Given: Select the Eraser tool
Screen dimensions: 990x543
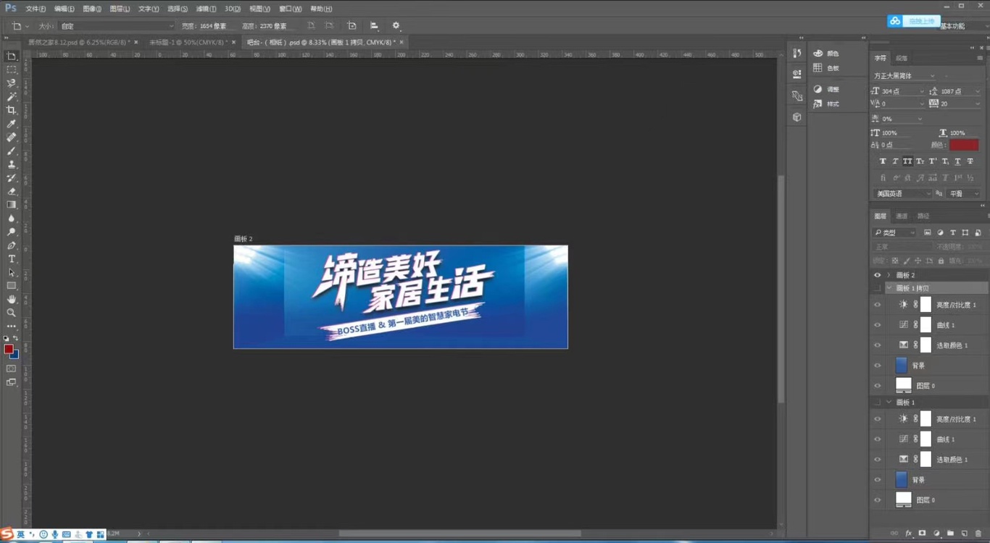Looking at the screenshot, I should point(12,191).
